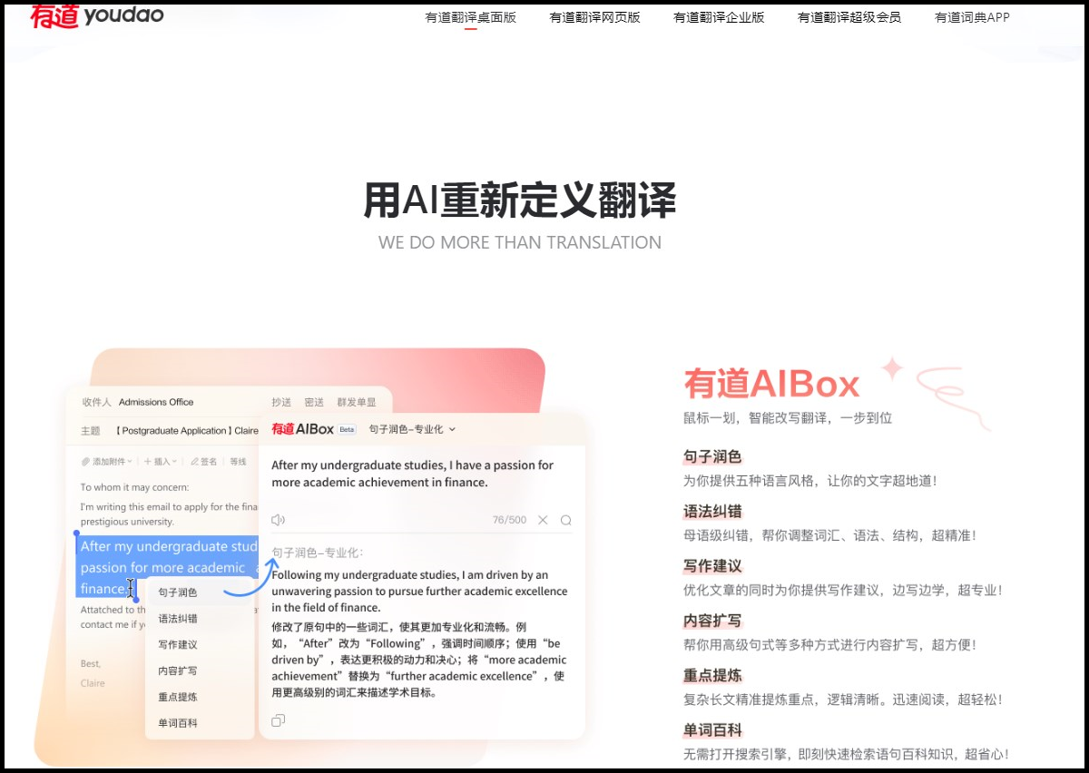Open the 插入 insert dropdown
The height and width of the screenshot is (773, 1089).
[x=161, y=462]
